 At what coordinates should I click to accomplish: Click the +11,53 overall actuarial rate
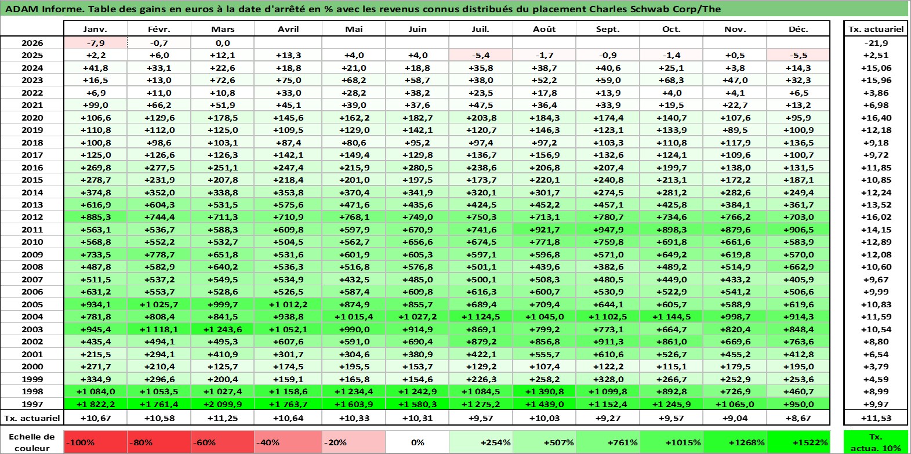[x=876, y=418]
